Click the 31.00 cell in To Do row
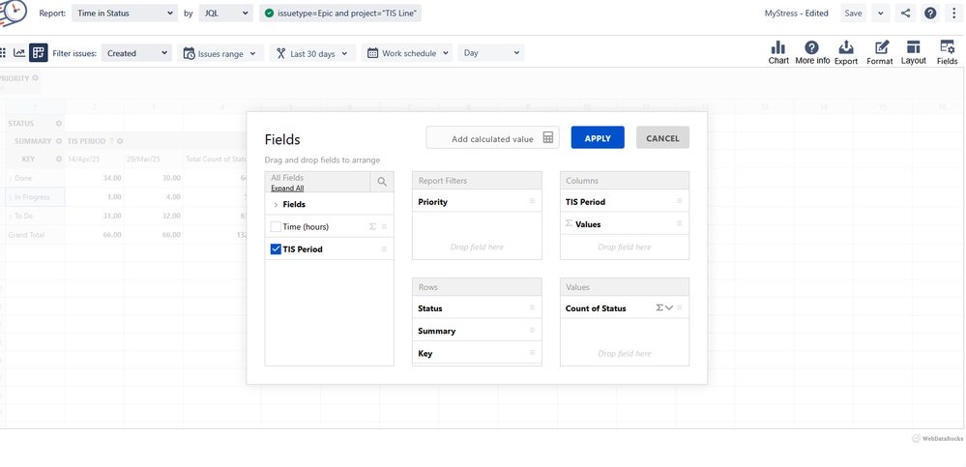966x467 pixels. (x=94, y=216)
